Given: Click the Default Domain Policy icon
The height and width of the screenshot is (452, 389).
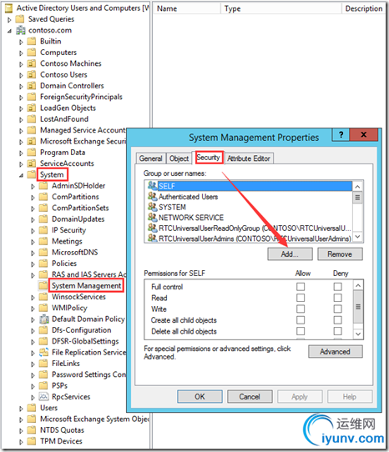Looking at the screenshot, I should coord(44,319).
